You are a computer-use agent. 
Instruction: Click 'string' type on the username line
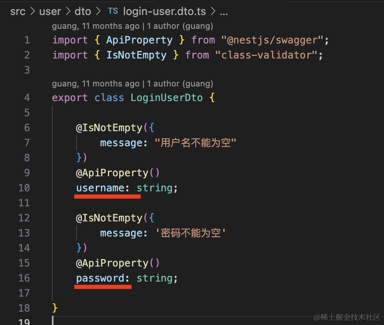click(154, 188)
